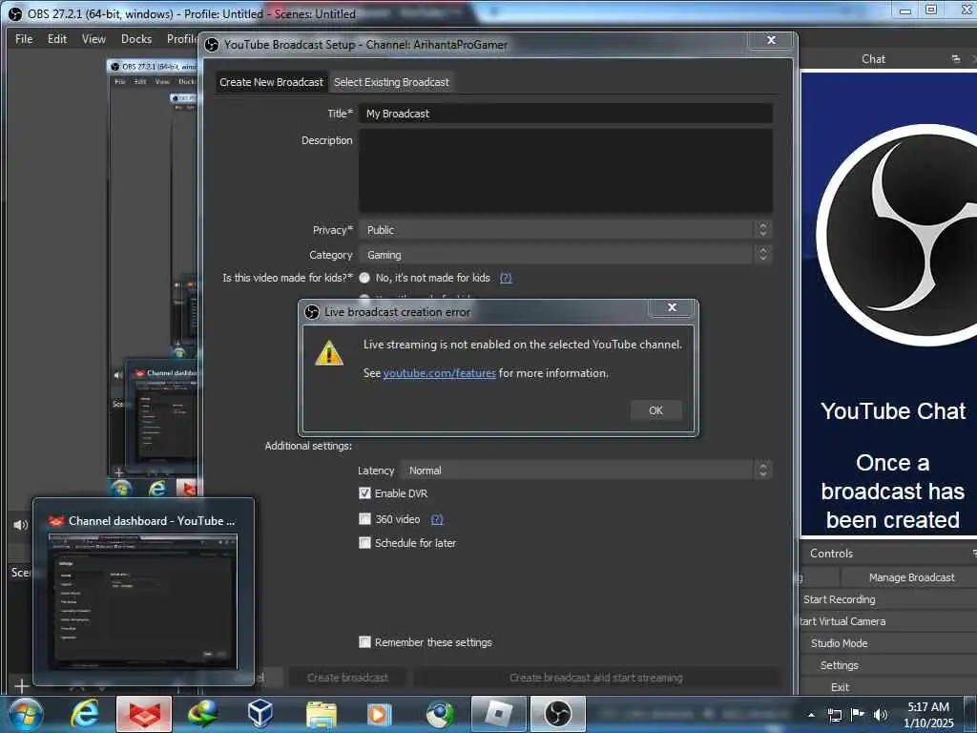The width and height of the screenshot is (977, 733).
Task: Click Manage Broadcast in Controls
Action: point(911,577)
